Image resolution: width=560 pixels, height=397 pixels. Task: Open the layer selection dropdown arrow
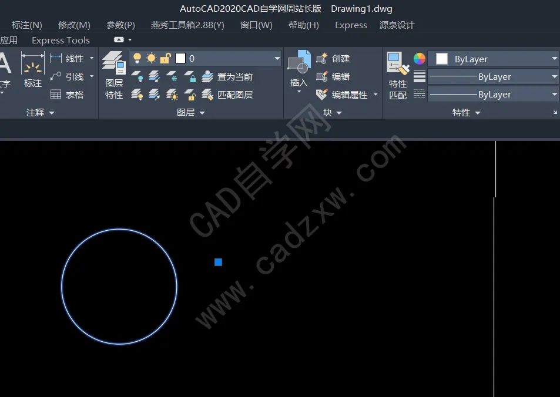pos(277,59)
